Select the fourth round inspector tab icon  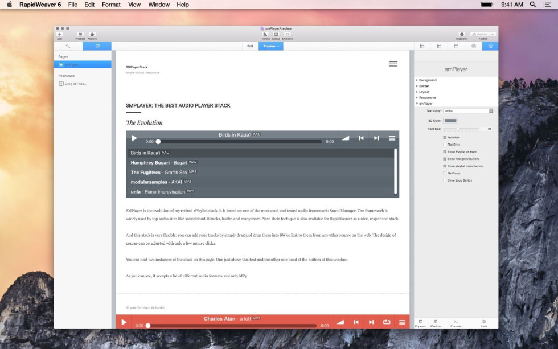coord(474,46)
